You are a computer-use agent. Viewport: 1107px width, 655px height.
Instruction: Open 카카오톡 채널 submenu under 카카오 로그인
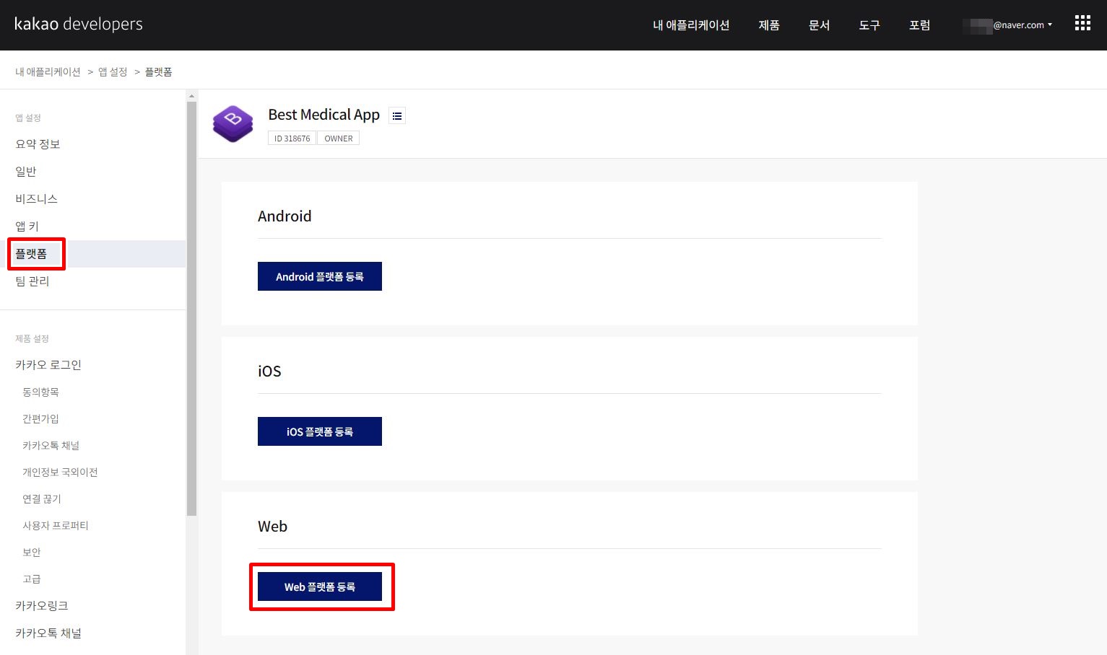51,446
